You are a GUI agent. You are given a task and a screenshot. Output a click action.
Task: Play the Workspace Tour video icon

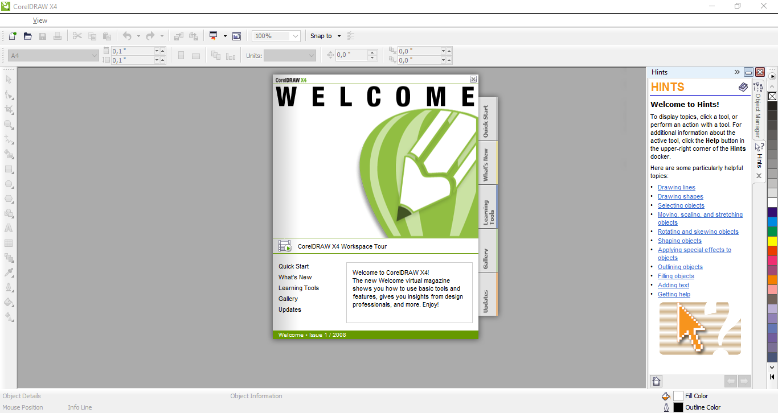pos(285,246)
